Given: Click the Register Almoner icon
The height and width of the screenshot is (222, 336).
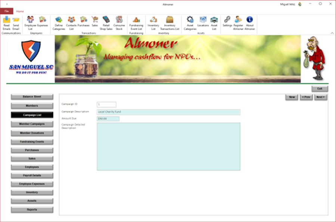Looking at the screenshot, I should 238,23.
